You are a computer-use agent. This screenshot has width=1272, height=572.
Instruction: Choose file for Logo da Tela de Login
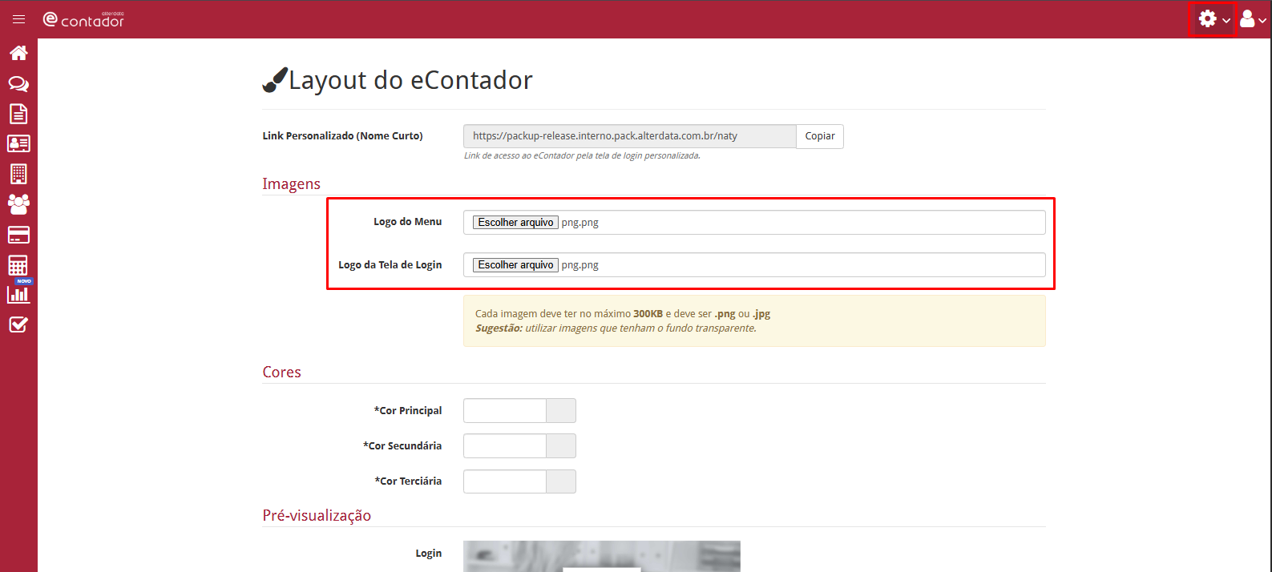click(x=515, y=265)
